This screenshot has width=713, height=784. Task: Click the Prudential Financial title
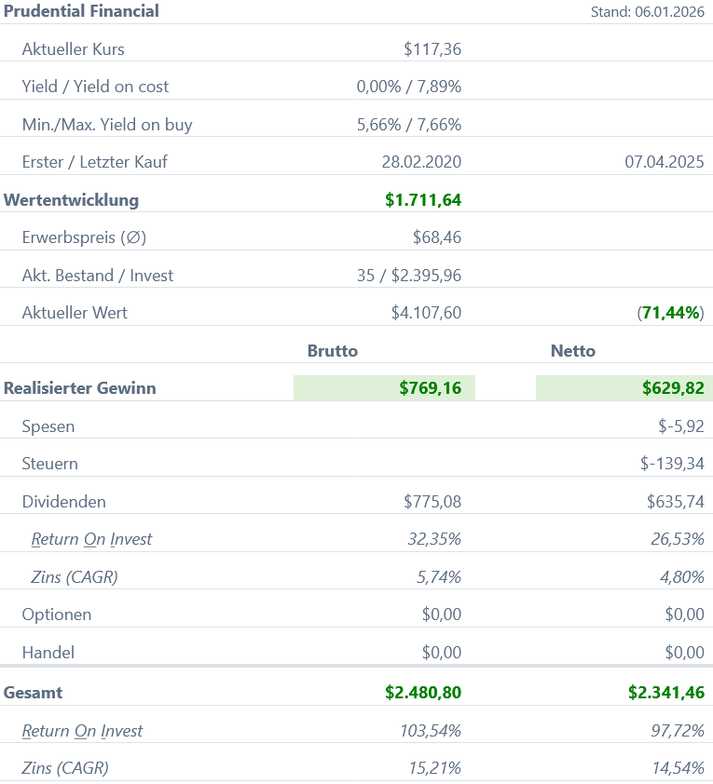(81, 11)
